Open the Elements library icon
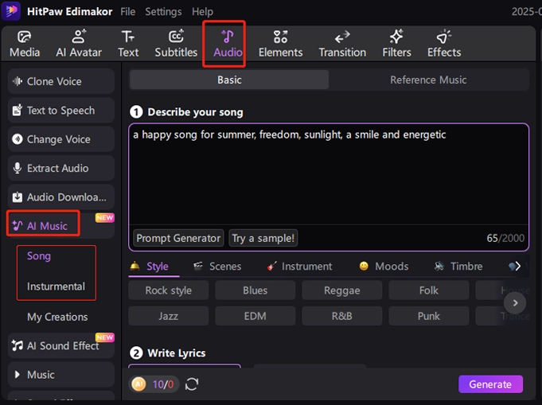The image size is (542, 405). tap(280, 44)
